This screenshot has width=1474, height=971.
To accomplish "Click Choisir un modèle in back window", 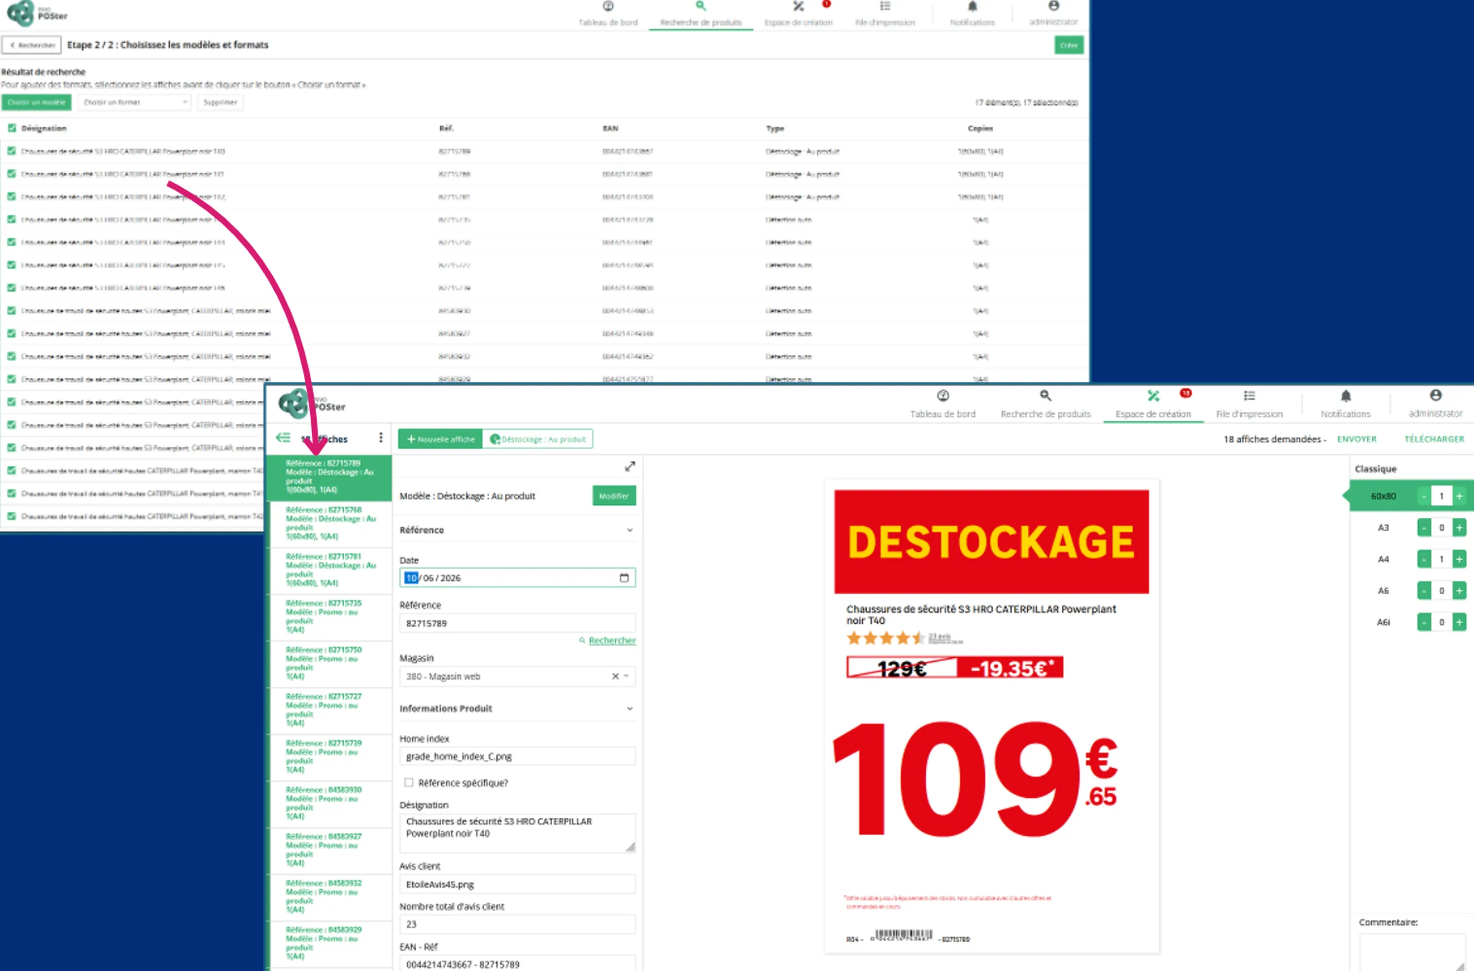I will click(x=36, y=103).
